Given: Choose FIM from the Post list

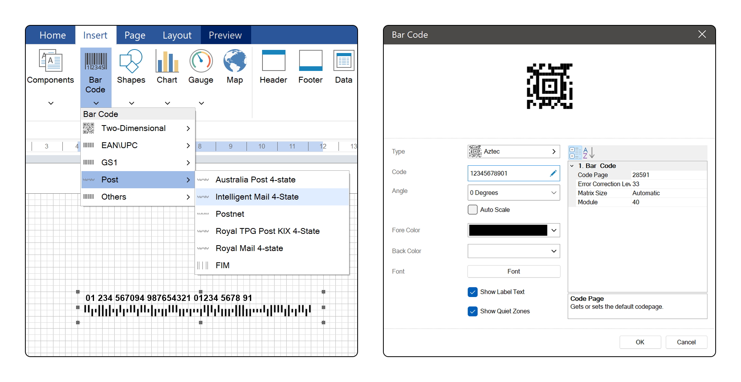Looking at the screenshot, I should [272, 265].
